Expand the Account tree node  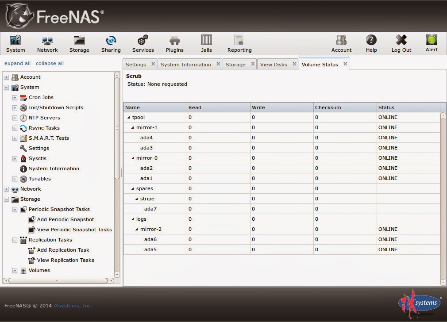pyautogui.click(x=6, y=77)
